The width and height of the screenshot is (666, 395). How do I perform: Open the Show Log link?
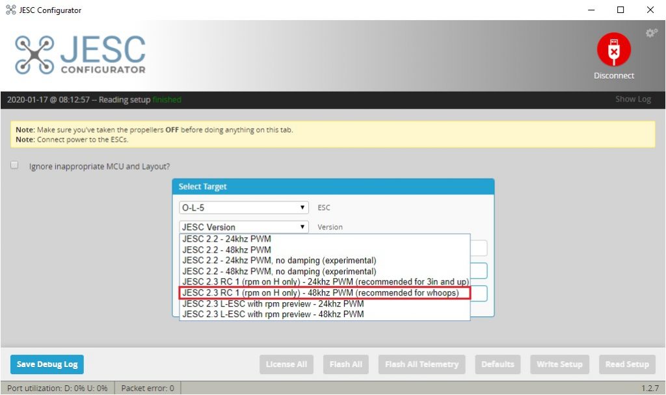633,99
